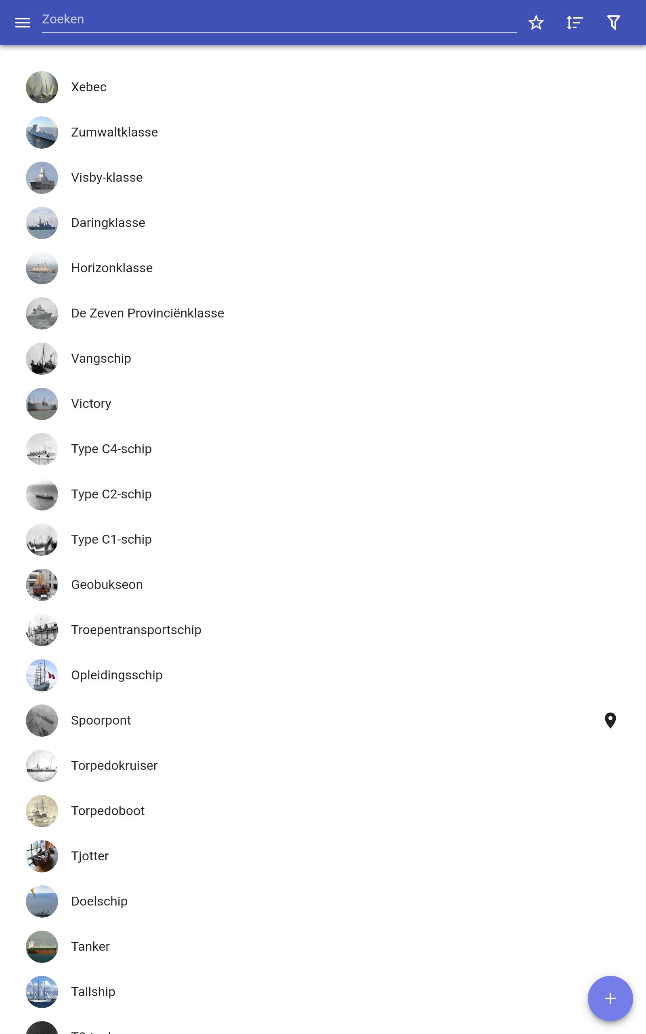Click the Geobukseon avatar icon
The height and width of the screenshot is (1034, 646).
click(42, 584)
